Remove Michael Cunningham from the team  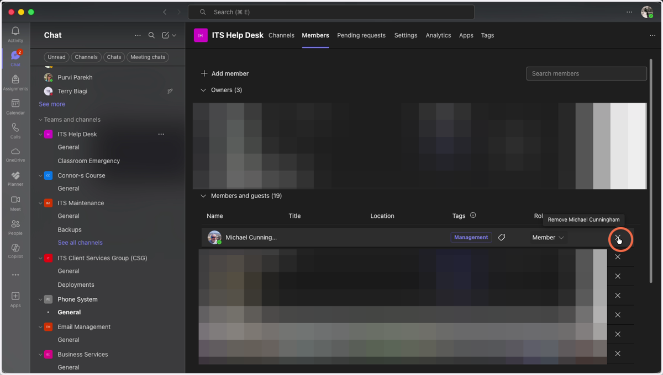(618, 238)
